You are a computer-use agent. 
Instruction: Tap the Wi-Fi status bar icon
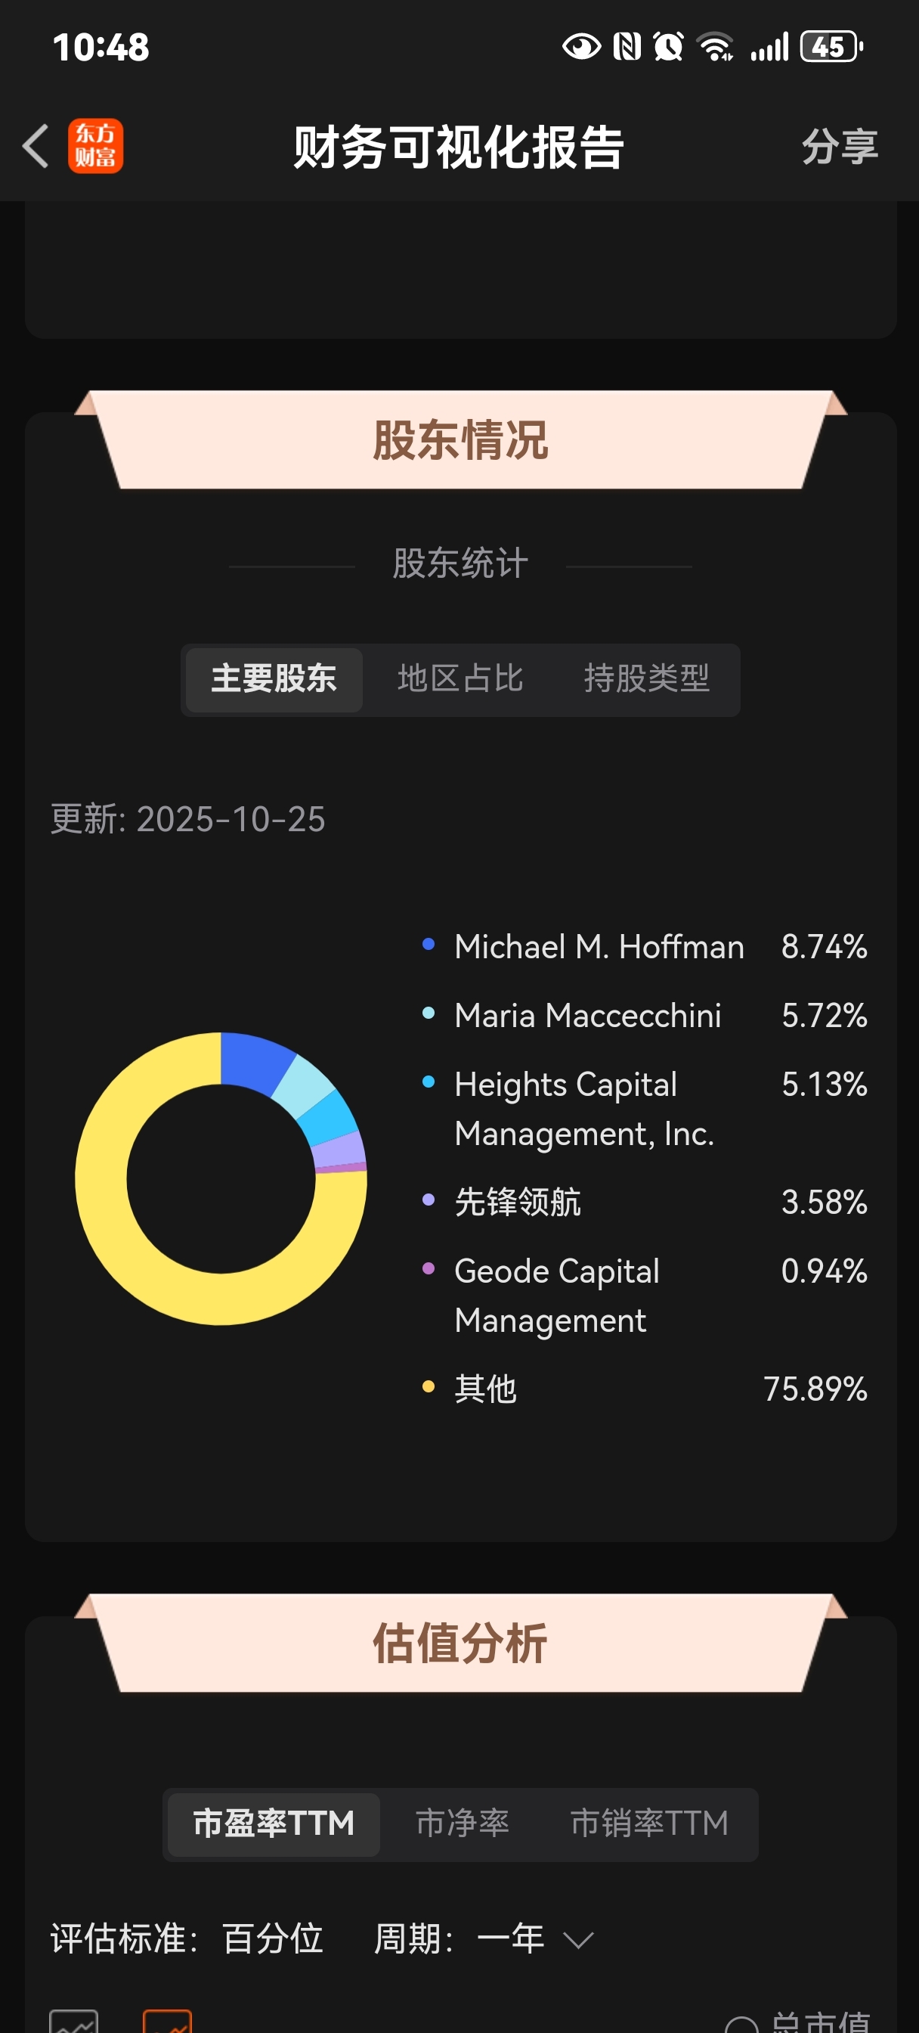click(x=716, y=48)
